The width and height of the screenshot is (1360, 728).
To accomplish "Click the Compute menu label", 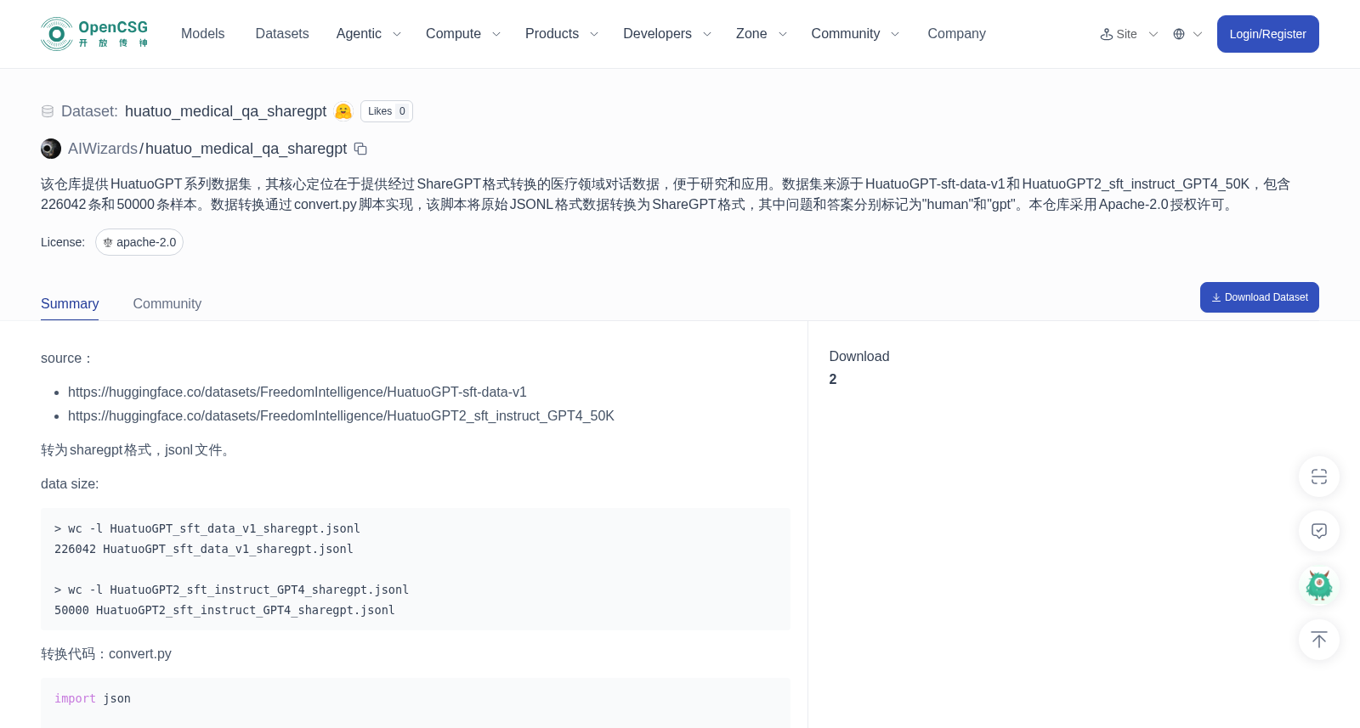I will tap(453, 34).
